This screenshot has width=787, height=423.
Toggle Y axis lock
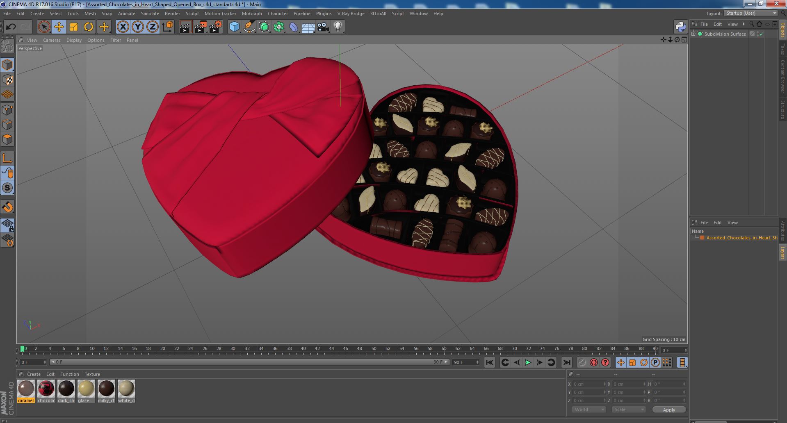(x=138, y=27)
